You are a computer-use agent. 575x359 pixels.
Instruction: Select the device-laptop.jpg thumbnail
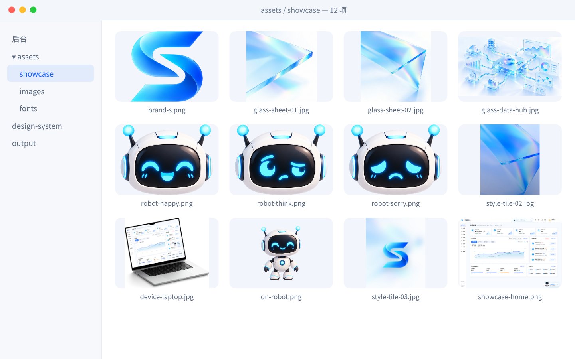167,253
